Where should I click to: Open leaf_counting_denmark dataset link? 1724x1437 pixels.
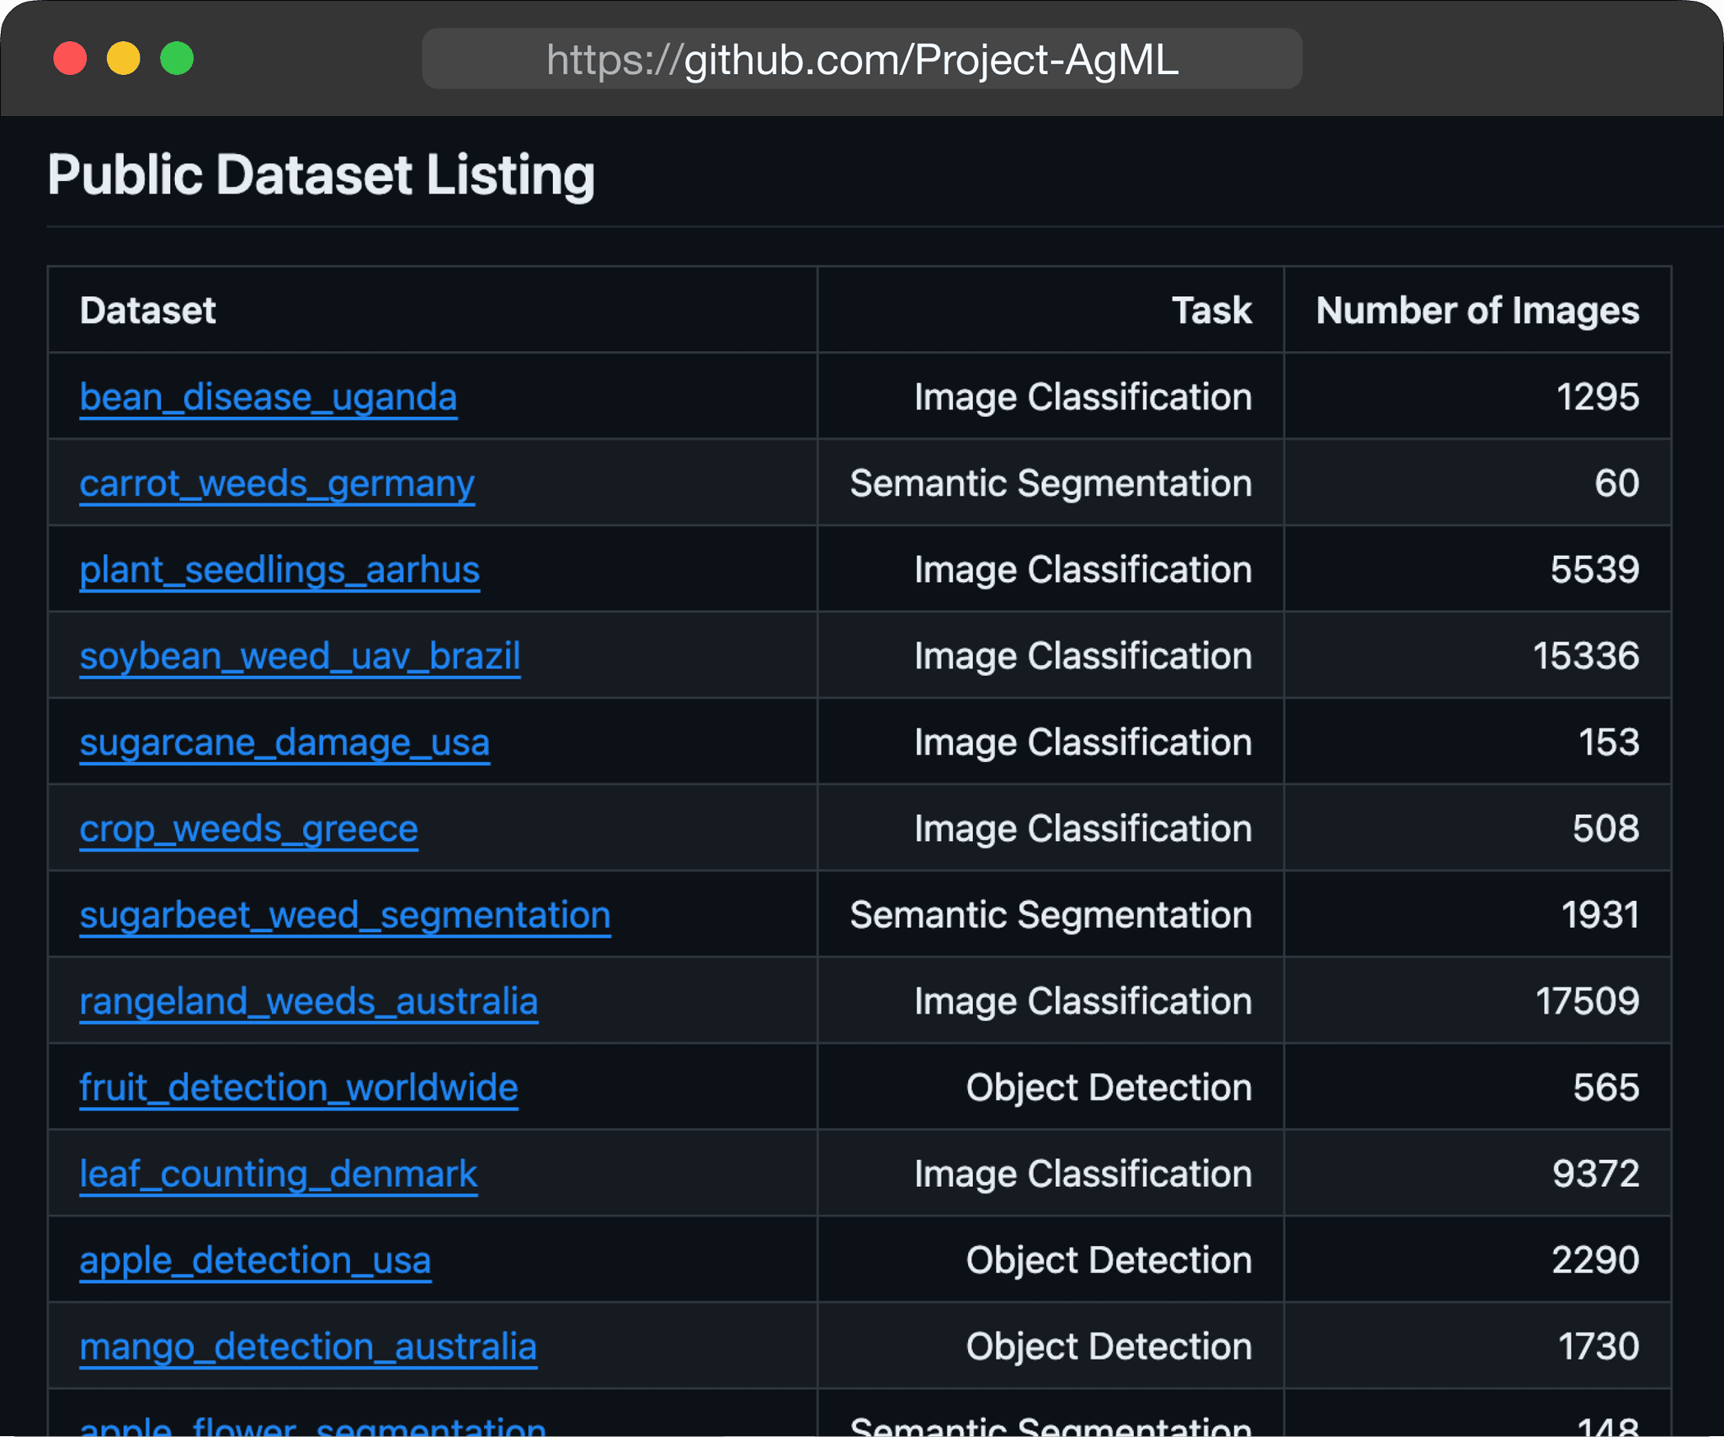click(278, 1174)
